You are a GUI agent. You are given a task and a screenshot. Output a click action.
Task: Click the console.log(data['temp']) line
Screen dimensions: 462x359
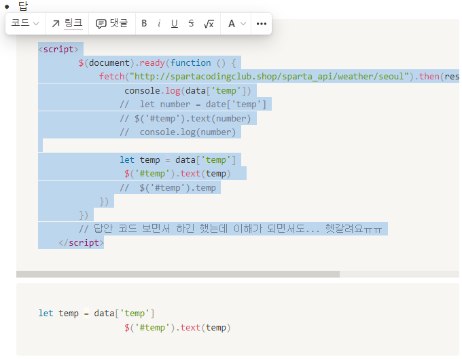pos(188,91)
